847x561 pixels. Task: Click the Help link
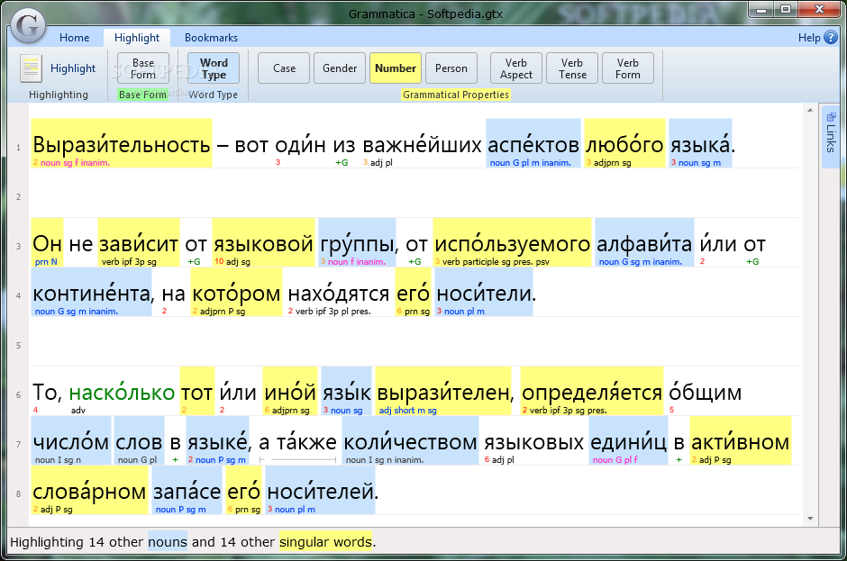click(808, 37)
